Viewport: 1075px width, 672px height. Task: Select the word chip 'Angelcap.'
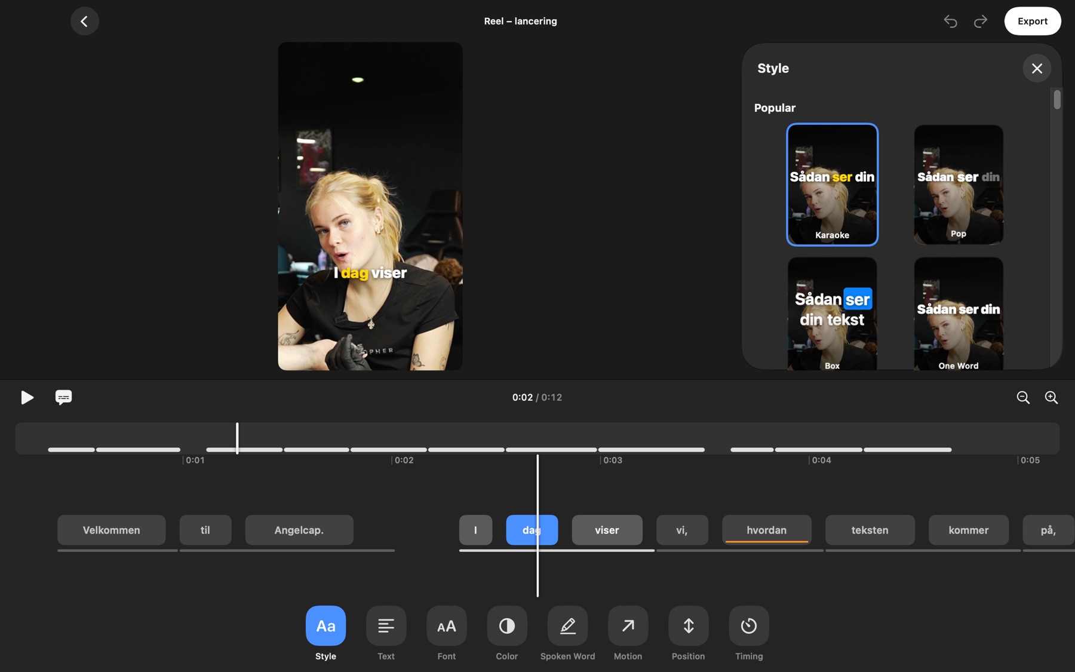299,530
